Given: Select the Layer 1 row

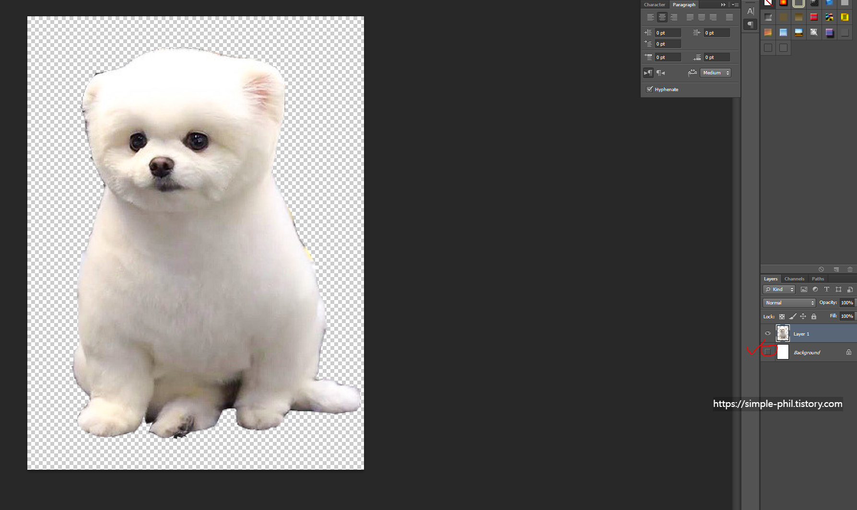Looking at the screenshot, I should [809, 334].
